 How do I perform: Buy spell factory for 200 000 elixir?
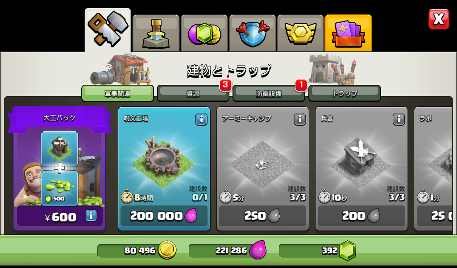tap(164, 216)
